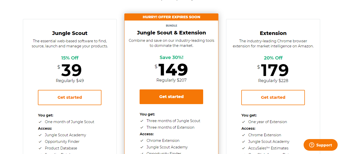The width and height of the screenshot is (343, 154).
Task: Click the BUNDLE label
Action: [x=171, y=25]
